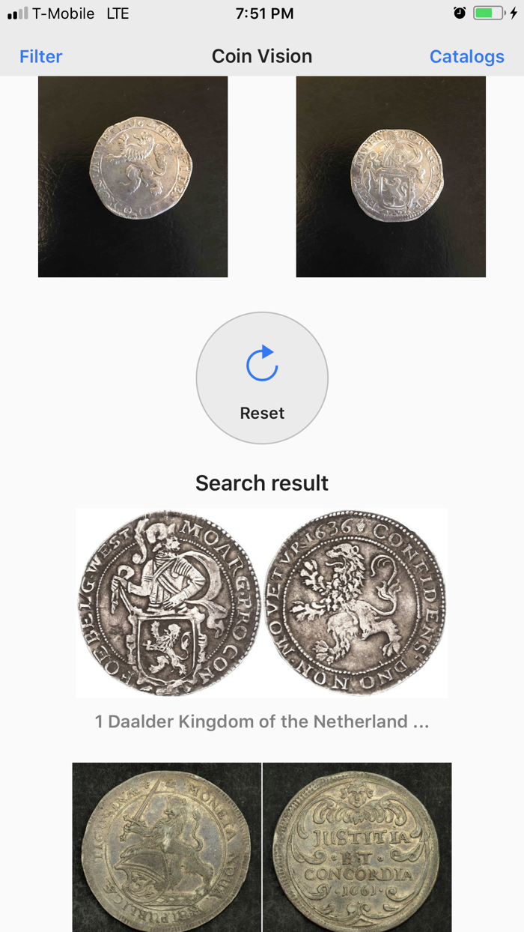This screenshot has width=524, height=932.
Task: Tap the charging bolt icon beside battery
Action: point(514,13)
